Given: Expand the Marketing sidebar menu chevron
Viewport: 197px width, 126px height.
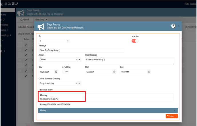Looking at the screenshot, I should [x=8, y=30].
